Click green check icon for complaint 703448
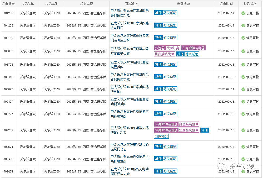The image size is (263, 178). click(x=243, y=77)
